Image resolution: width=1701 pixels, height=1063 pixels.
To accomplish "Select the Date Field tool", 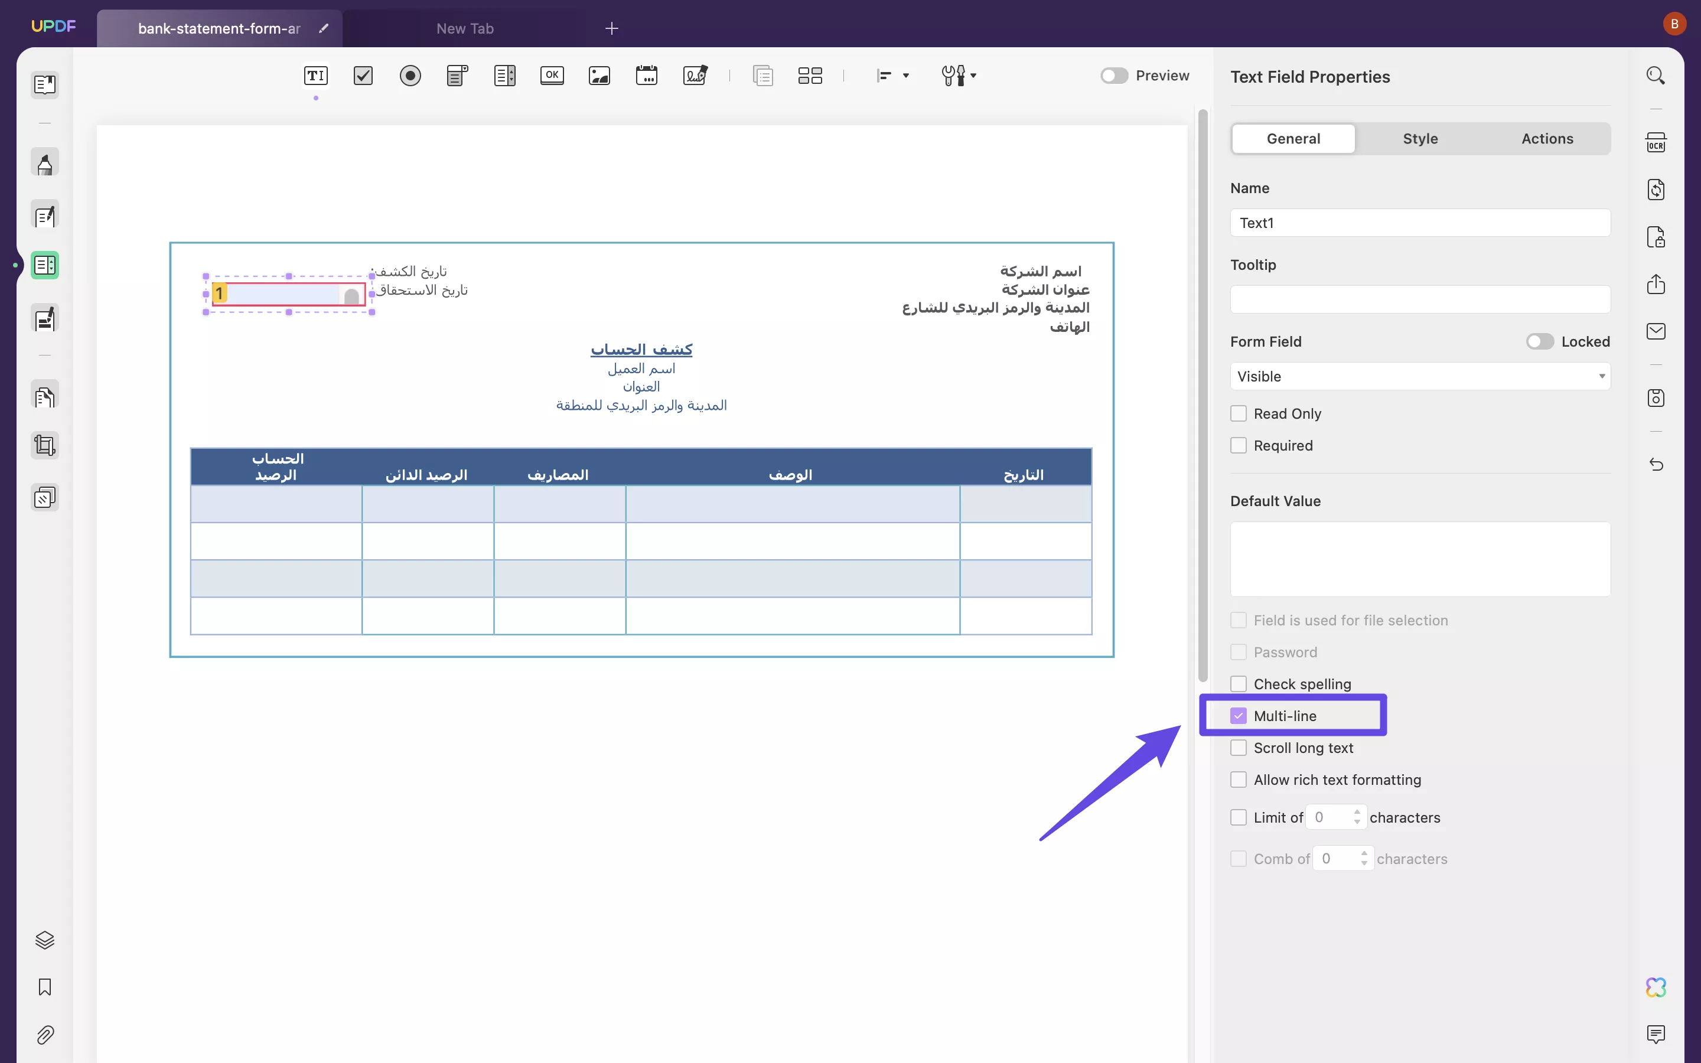I will pyautogui.click(x=646, y=75).
